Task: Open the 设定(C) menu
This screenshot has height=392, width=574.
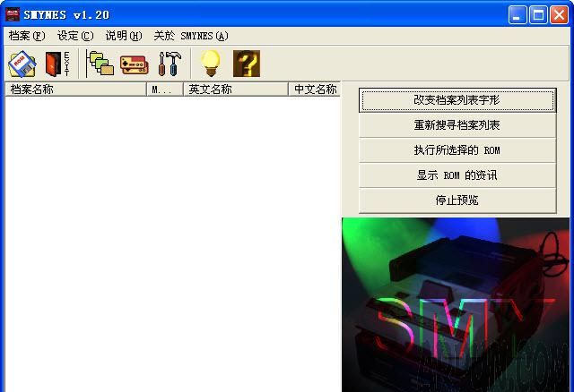Action: pyautogui.click(x=75, y=36)
